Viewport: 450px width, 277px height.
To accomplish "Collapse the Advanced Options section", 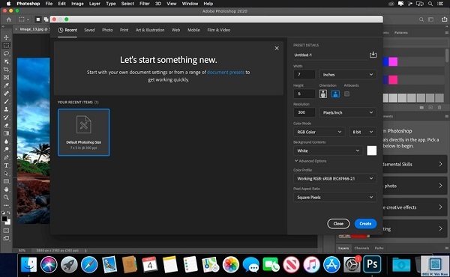I will point(310,161).
